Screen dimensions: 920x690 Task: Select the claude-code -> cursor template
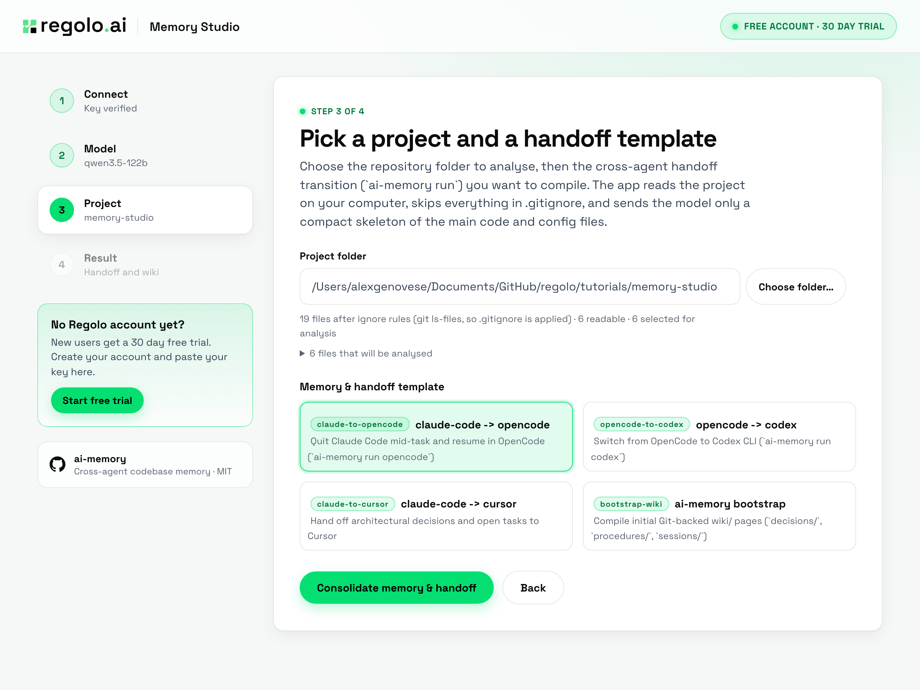[x=436, y=516]
